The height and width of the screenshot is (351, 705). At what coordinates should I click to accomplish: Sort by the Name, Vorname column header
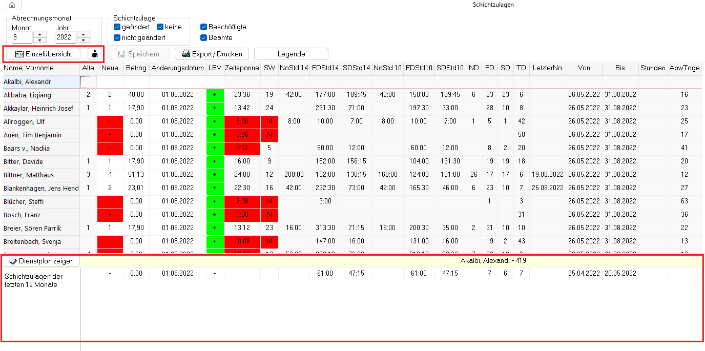pyautogui.click(x=42, y=68)
